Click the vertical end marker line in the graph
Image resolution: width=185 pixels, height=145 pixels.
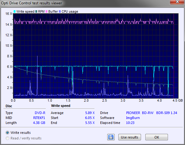coord(174,56)
